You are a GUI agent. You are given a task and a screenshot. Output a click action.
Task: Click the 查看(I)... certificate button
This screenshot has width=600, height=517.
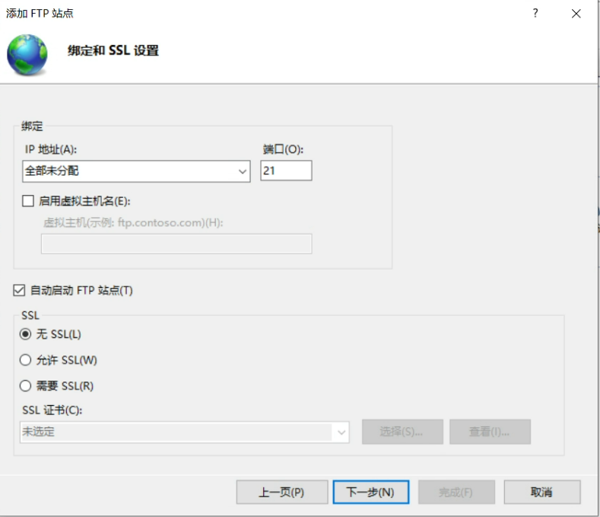490,432
